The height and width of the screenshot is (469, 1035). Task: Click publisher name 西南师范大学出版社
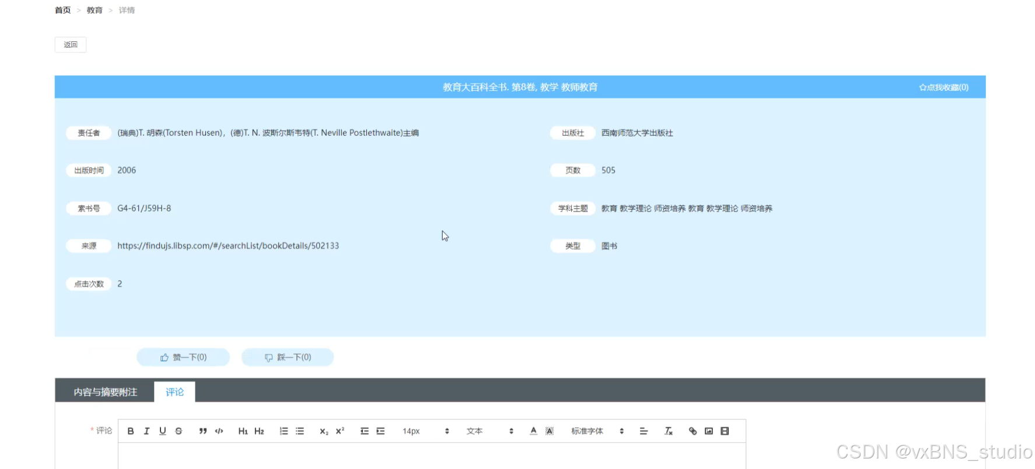pos(637,133)
